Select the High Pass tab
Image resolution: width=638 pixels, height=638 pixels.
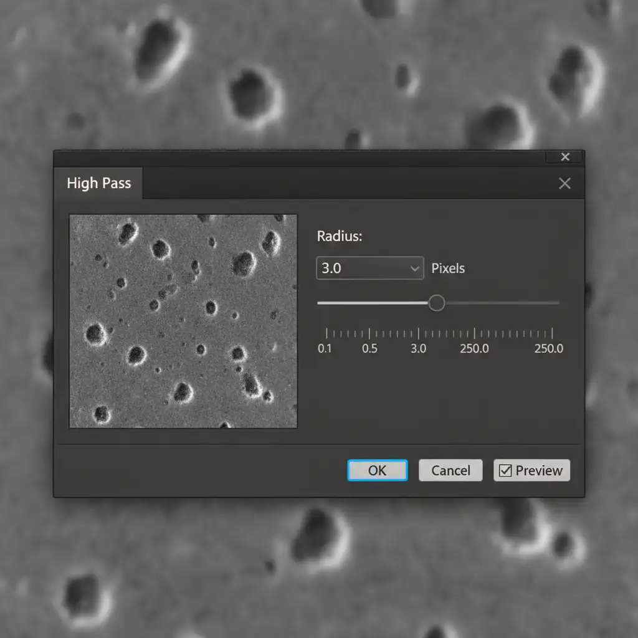point(98,183)
